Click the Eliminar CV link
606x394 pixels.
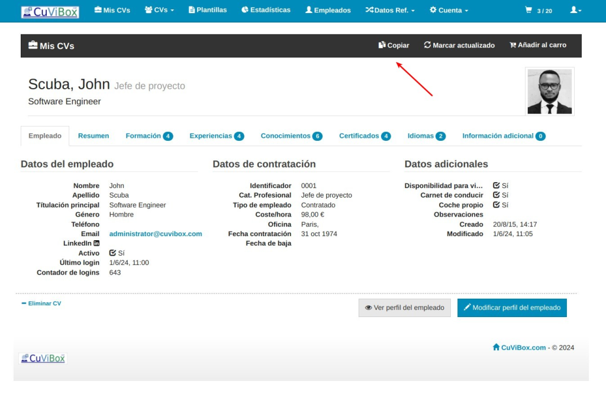(x=41, y=303)
